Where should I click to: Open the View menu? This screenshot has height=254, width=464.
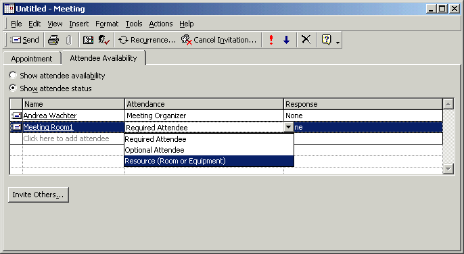55,24
